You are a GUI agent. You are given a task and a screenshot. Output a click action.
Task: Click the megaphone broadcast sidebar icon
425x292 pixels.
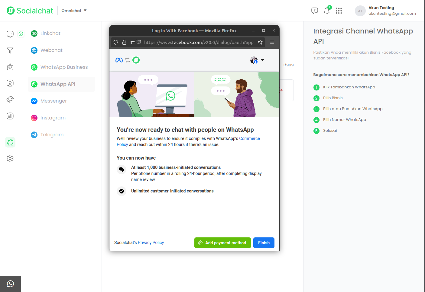(x=10, y=100)
